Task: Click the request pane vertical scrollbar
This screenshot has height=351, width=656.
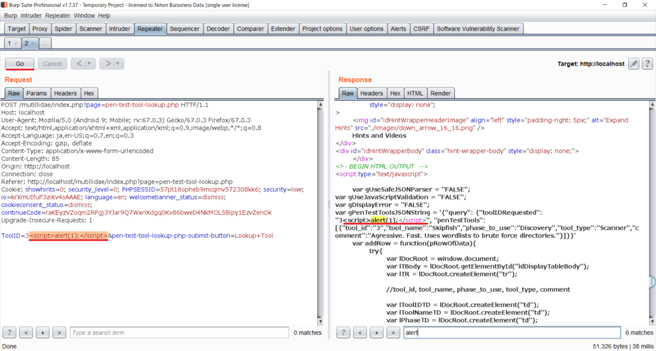Action: tap(320, 212)
